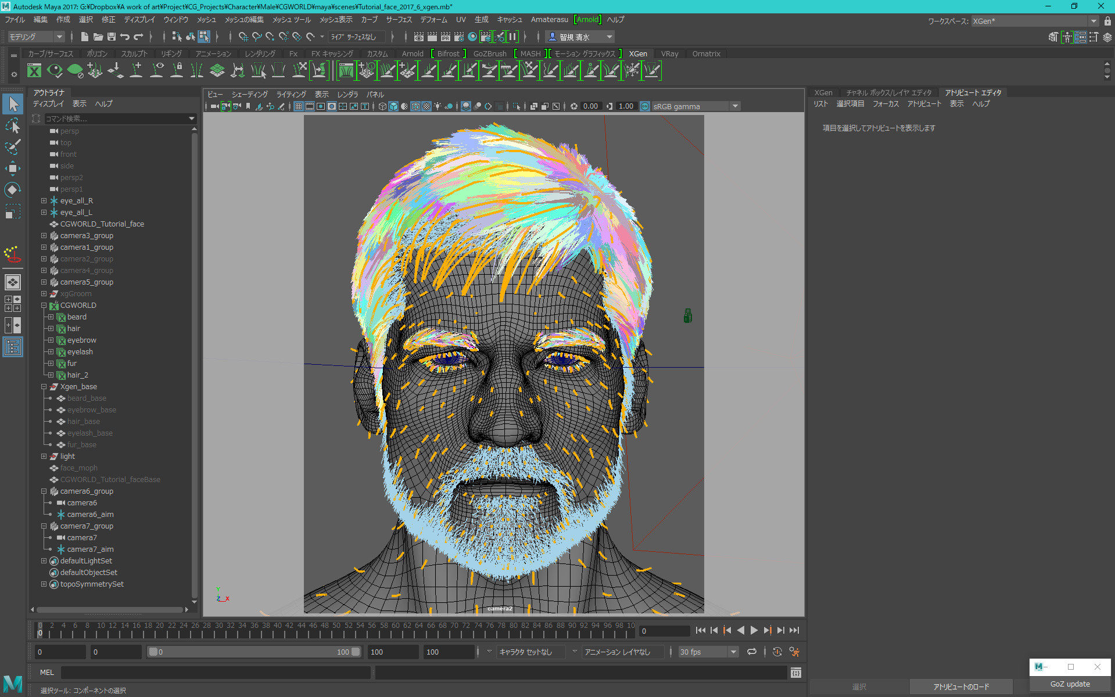Screen dimensions: 1115x697
Task: Click the Paint Selection tool icon
Action: pos(12,147)
